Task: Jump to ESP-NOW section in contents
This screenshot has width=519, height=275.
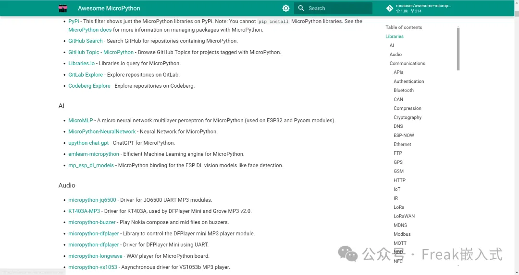Action: pyautogui.click(x=404, y=136)
